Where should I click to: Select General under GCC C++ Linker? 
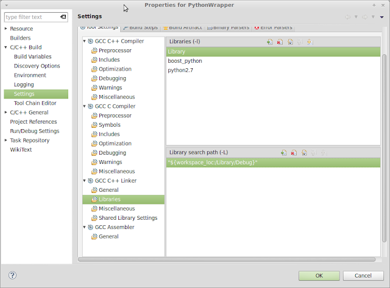click(x=108, y=190)
